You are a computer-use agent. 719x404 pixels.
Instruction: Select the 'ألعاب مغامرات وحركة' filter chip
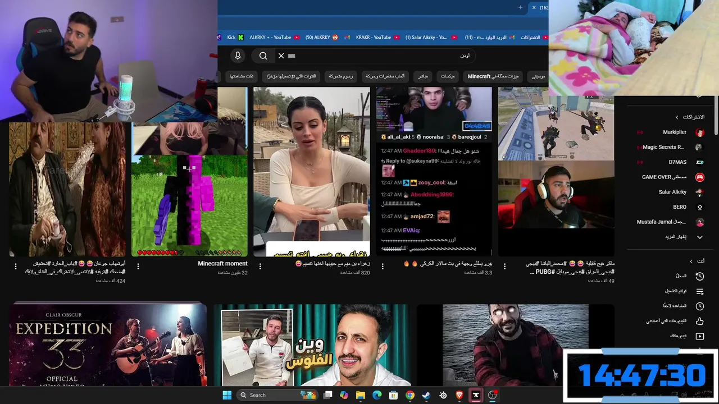click(x=385, y=76)
